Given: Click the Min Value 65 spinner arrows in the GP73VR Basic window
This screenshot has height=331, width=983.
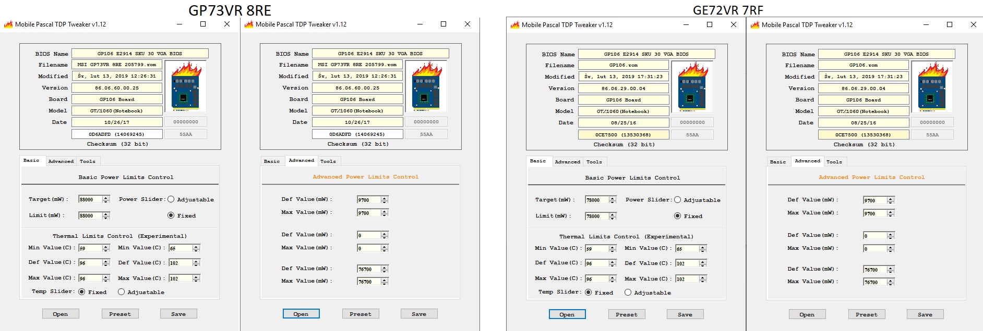Looking at the screenshot, I should 196,248.
